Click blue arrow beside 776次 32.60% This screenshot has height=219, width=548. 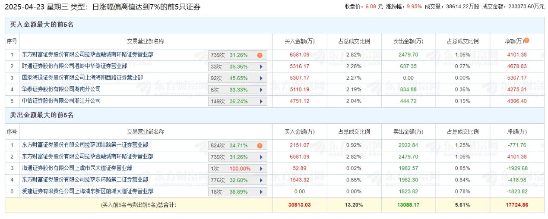click(x=261, y=180)
